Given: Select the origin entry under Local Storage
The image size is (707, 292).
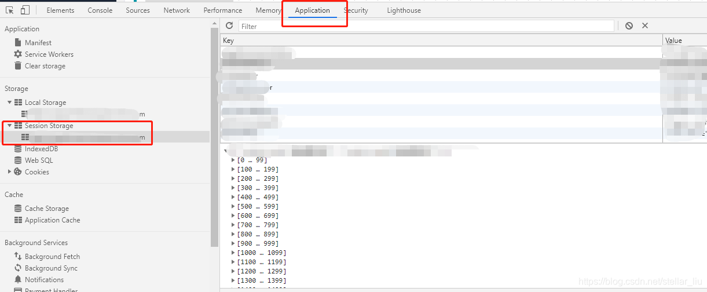Looking at the screenshot, I should (105, 114).
